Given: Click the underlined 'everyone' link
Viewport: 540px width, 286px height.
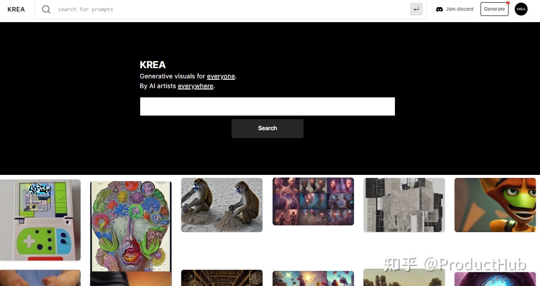Looking at the screenshot, I should pyautogui.click(x=221, y=76).
